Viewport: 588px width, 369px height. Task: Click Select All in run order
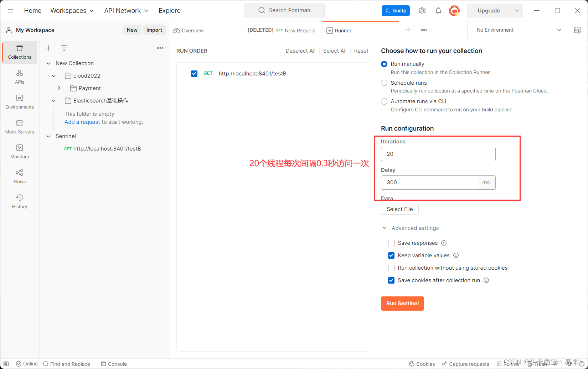pyautogui.click(x=335, y=51)
